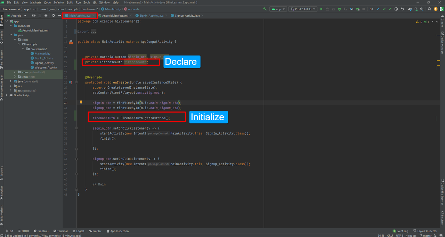Collapse the hivelearners2 package
This screenshot has height=237, width=445.
coord(24,49)
